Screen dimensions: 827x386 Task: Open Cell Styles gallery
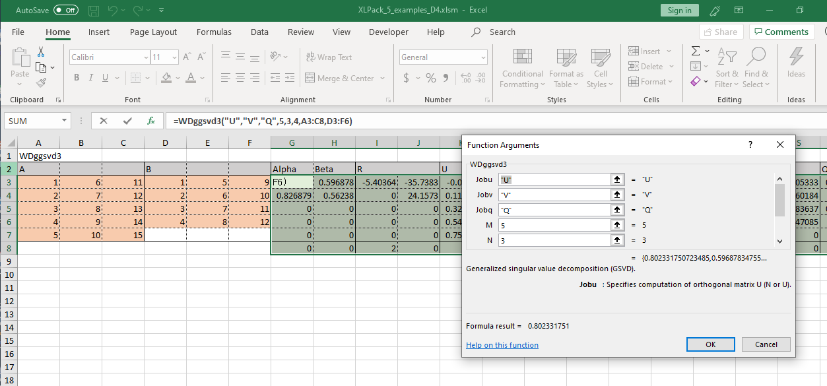[x=600, y=67]
